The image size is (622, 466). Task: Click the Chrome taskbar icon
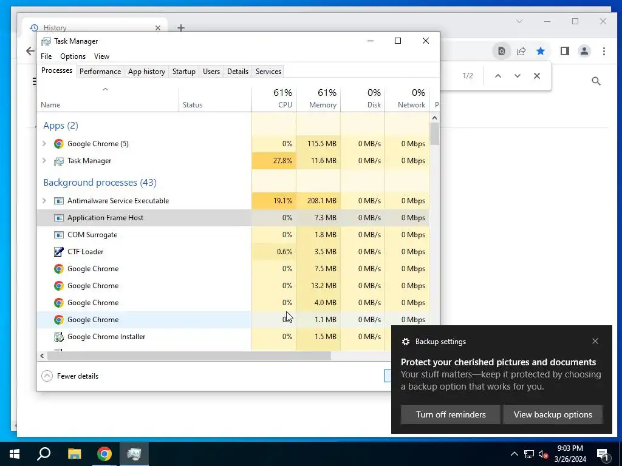[x=104, y=454]
